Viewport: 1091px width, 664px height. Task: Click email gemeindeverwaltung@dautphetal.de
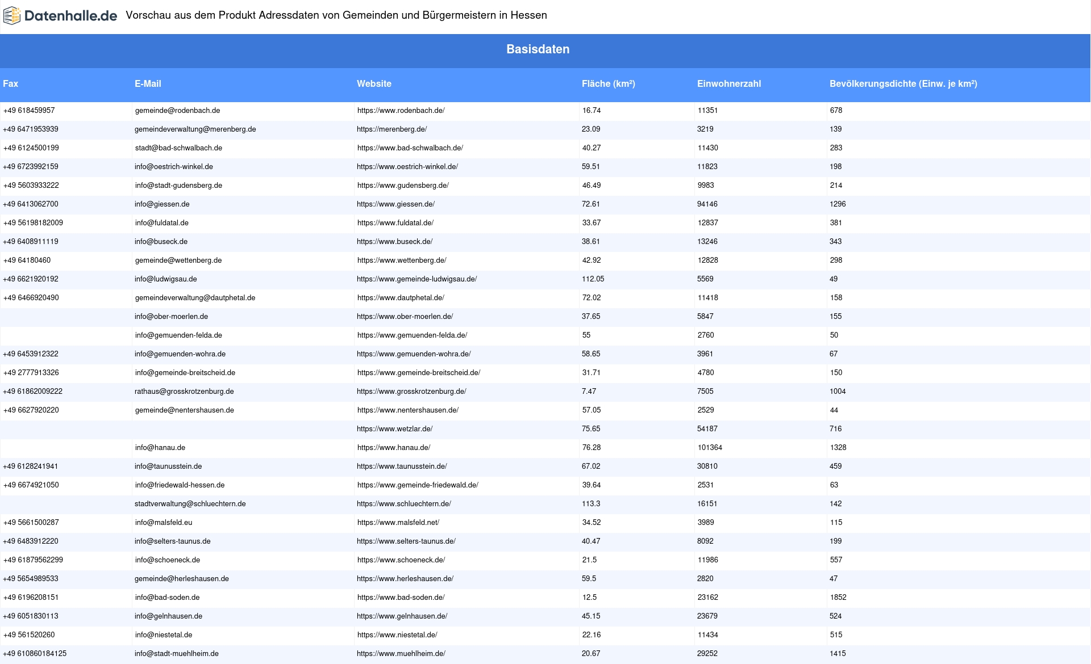(195, 298)
